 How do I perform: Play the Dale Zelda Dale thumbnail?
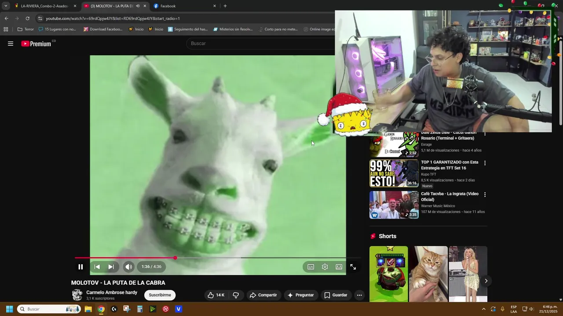click(x=394, y=144)
